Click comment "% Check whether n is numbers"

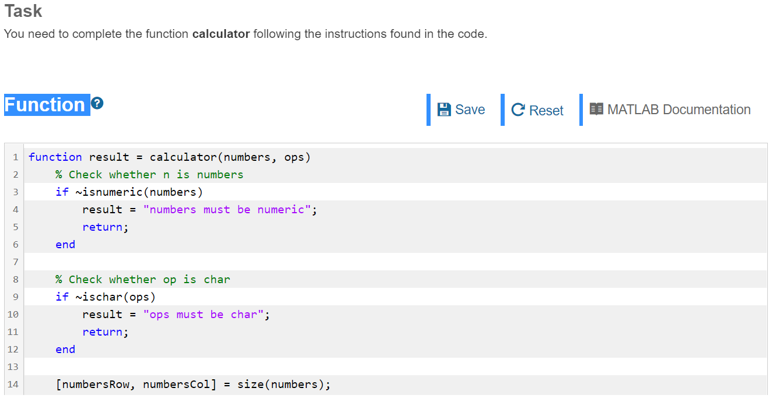point(149,175)
